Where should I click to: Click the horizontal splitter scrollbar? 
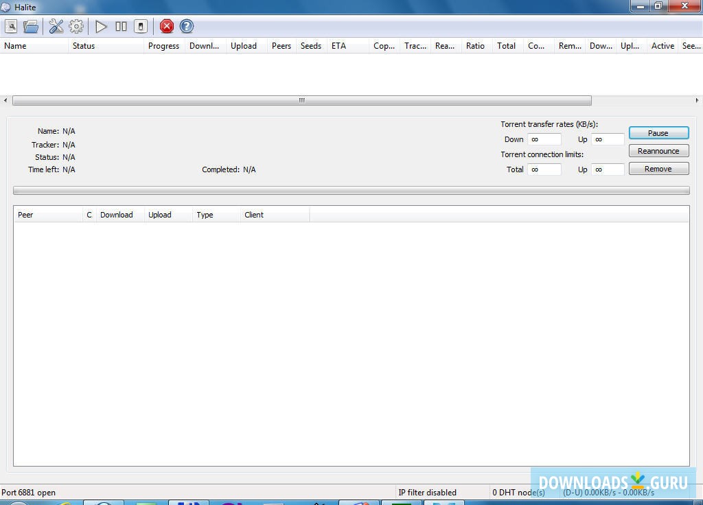[301, 100]
